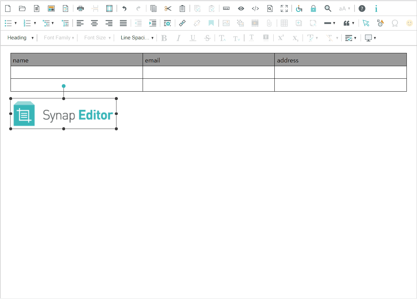417x301 pixels.
Task: Toggle preview with the eye icon
Action: coord(241,8)
